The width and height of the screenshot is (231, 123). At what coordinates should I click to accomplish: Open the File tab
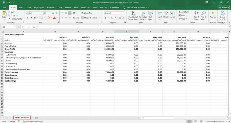pyautogui.click(x=4, y=7)
